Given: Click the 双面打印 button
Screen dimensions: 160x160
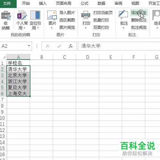Looking at the screenshot, I should coord(101,28).
